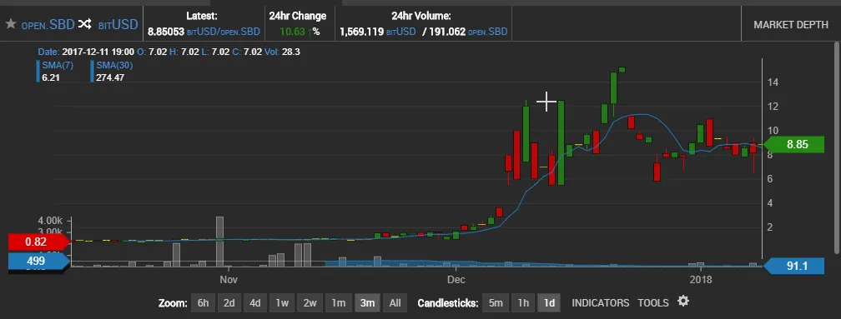Open the bitUSD asset link
841x319 pixels.
tap(118, 25)
